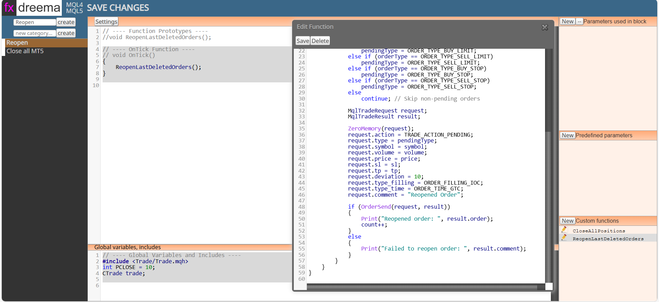Click the CTrade trade; line
Image resolution: width=659 pixels, height=302 pixels.
(x=124, y=273)
